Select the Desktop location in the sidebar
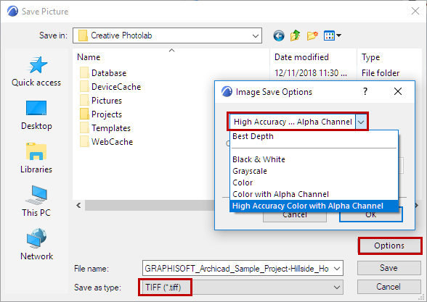The width and height of the screenshot is (427, 302). click(x=36, y=115)
